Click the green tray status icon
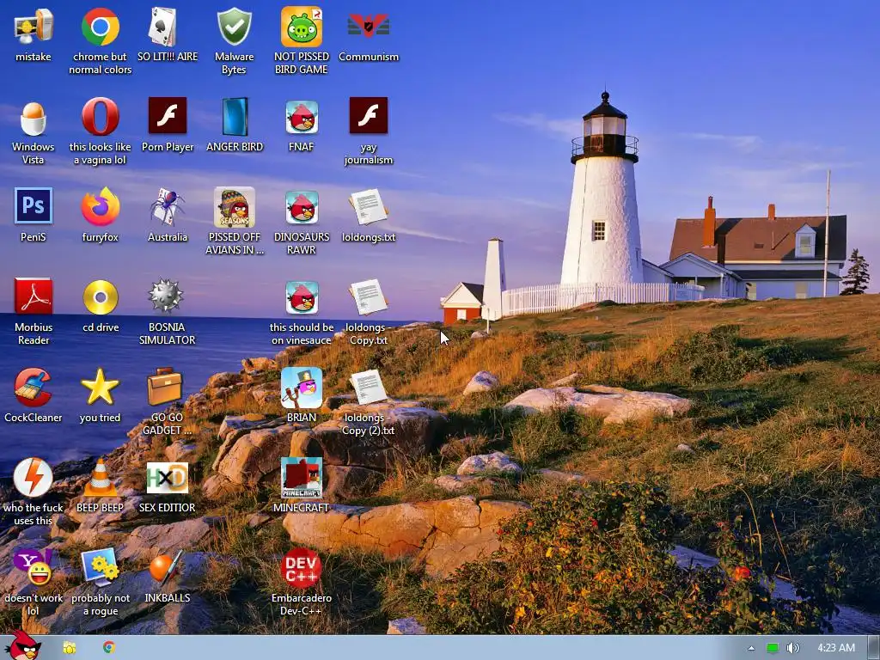The width and height of the screenshot is (880, 660). pyautogui.click(x=773, y=648)
